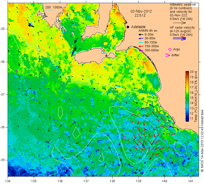The image size is (204, 184).
Task: Click longitude axis label 139
Action: point(138,181)
